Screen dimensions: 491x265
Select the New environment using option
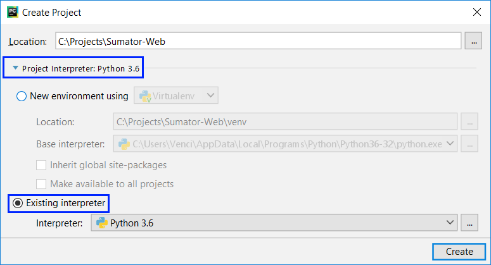[22, 96]
